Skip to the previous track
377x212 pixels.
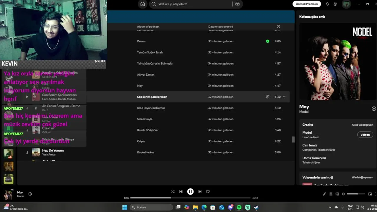click(181, 191)
